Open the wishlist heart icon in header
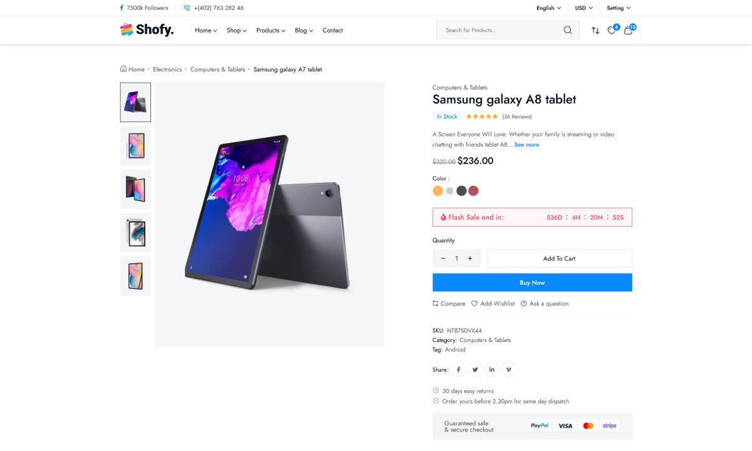This screenshot has width=752, height=451. click(612, 30)
